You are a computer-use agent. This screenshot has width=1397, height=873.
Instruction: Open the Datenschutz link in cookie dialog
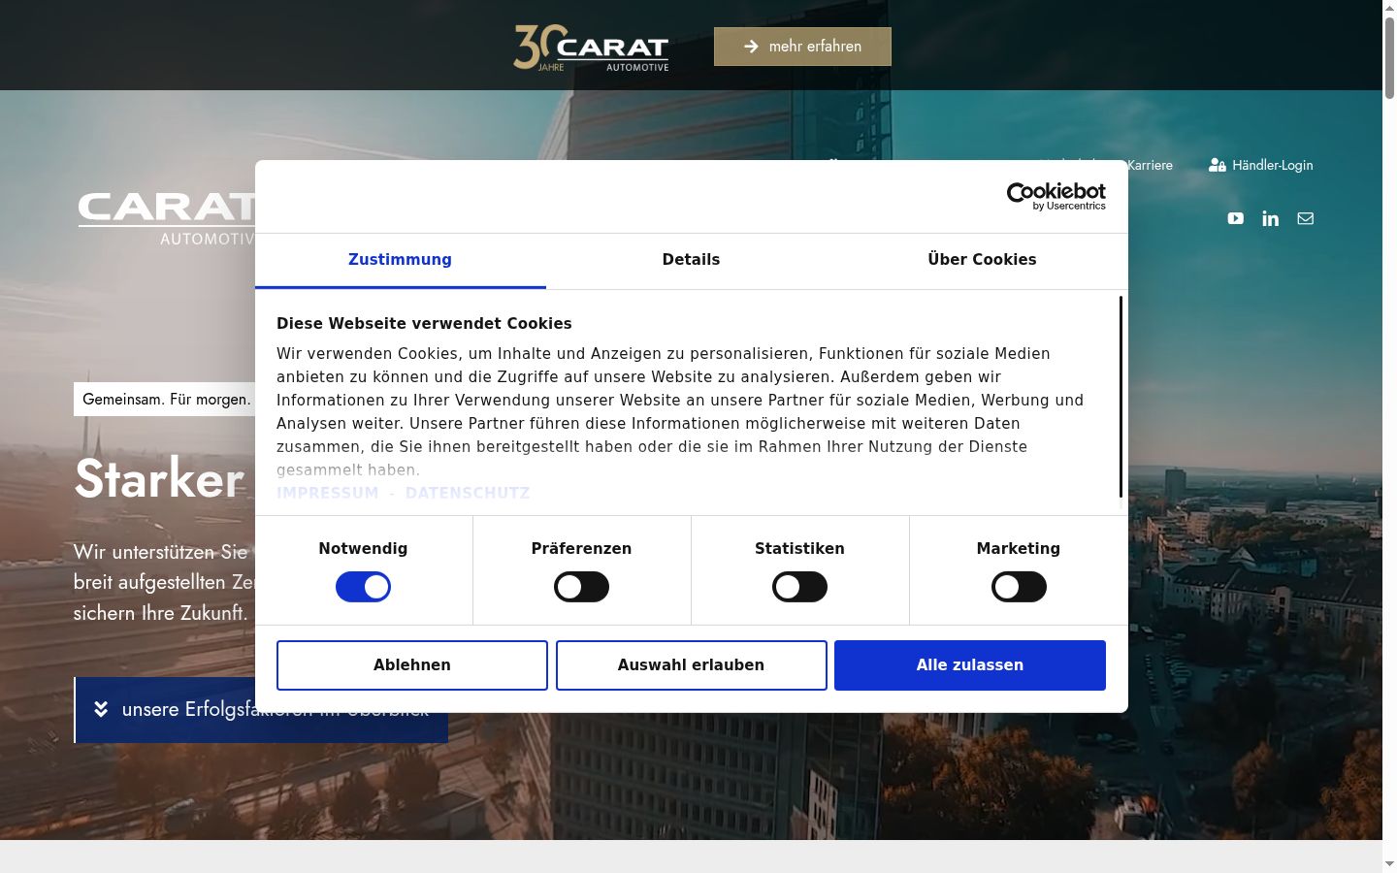pyautogui.click(x=468, y=493)
